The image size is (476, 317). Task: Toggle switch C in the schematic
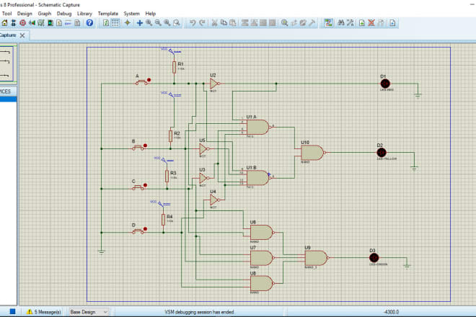tap(138, 187)
